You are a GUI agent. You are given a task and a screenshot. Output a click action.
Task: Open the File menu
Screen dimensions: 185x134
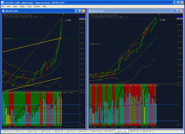(3, 6)
